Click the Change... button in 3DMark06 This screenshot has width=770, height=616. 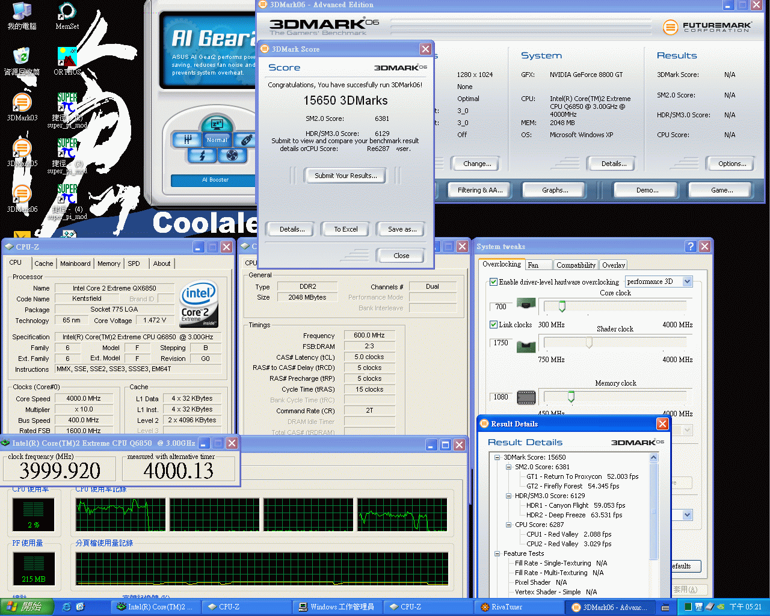pyautogui.click(x=477, y=164)
